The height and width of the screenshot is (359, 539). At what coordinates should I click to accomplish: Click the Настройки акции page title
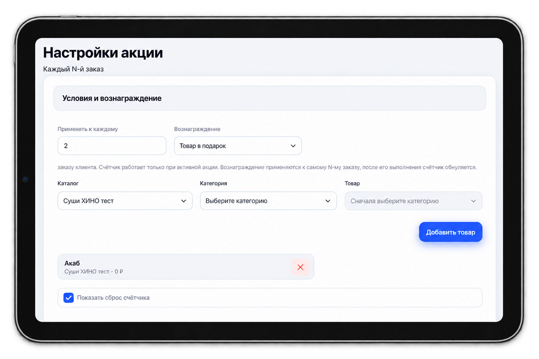103,52
